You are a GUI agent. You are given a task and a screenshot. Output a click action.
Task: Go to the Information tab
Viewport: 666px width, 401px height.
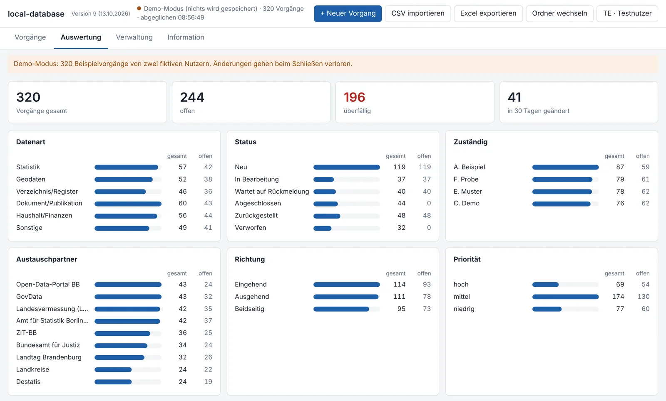(186, 37)
